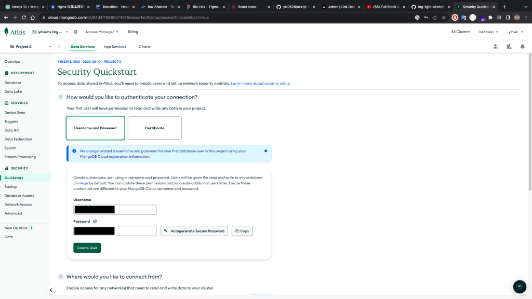Click Autogenerate Secure Password button
Image resolution: width=532 pixels, height=299 pixels.
click(194, 231)
